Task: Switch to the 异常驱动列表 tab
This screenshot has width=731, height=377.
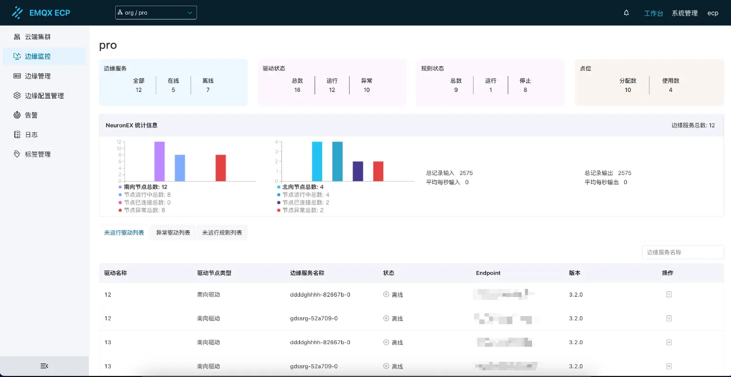Action: click(173, 232)
